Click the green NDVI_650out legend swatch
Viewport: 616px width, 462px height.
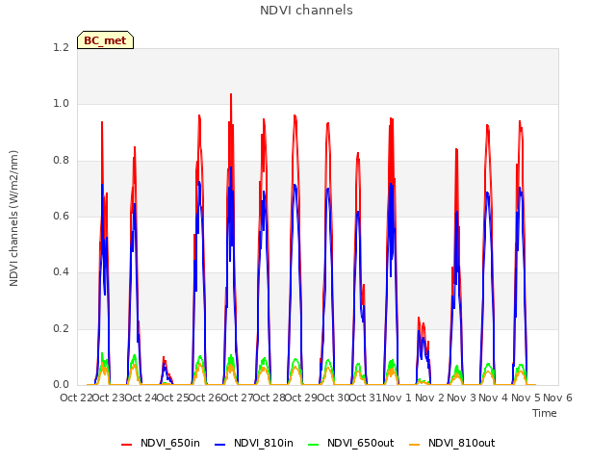(x=314, y=445)
